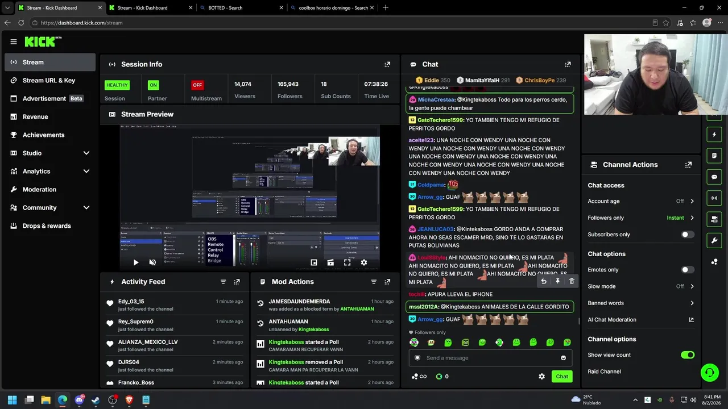Switch to coolbox horario domingo Search tab
Viewport: 728px width, 409px height.
click(x=332, y=8)
